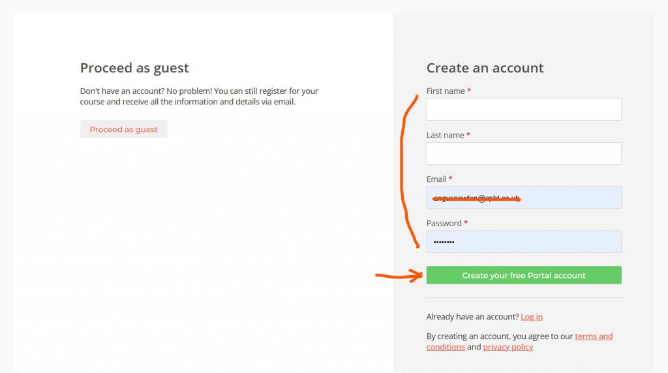Screen dimensions: 668x373
Task: Open the Log in link
Action: 531,317
